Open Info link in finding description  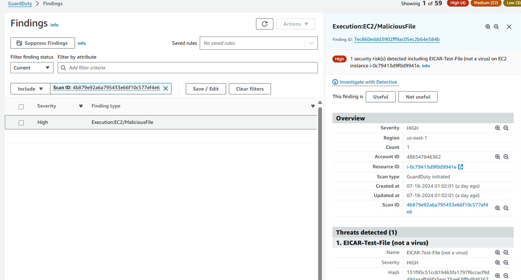tap(426, 66)
